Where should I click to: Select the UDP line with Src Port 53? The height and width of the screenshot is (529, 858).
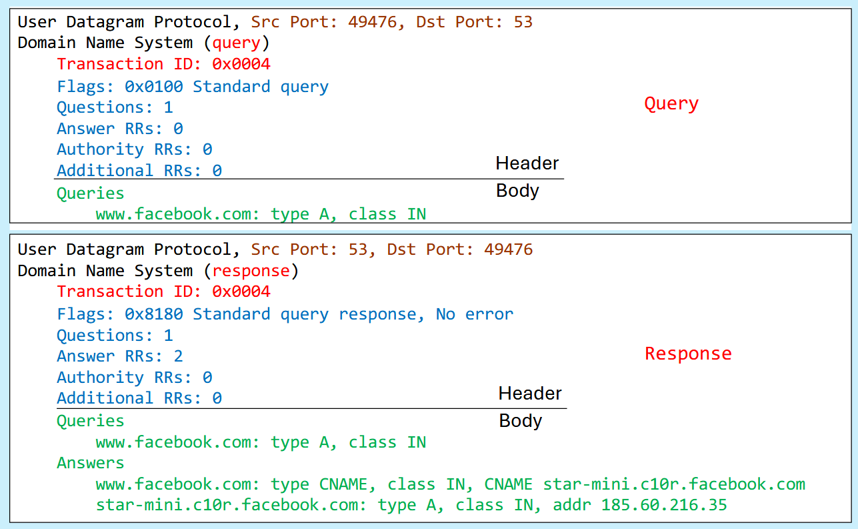tap(275, 249)
